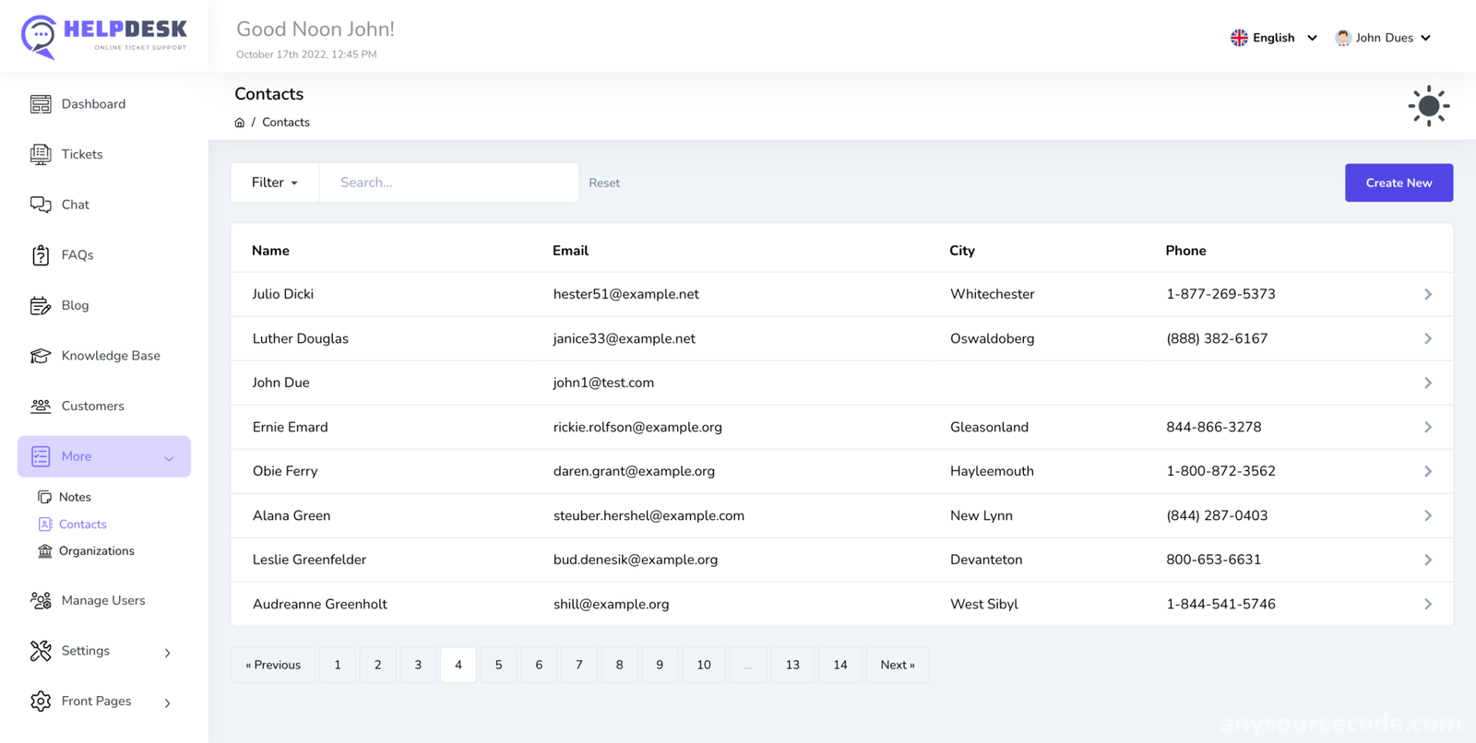Click the Contacts breadcrumb link

(x=286, y=123)
